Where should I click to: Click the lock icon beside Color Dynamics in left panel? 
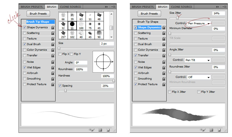point(53,50)
